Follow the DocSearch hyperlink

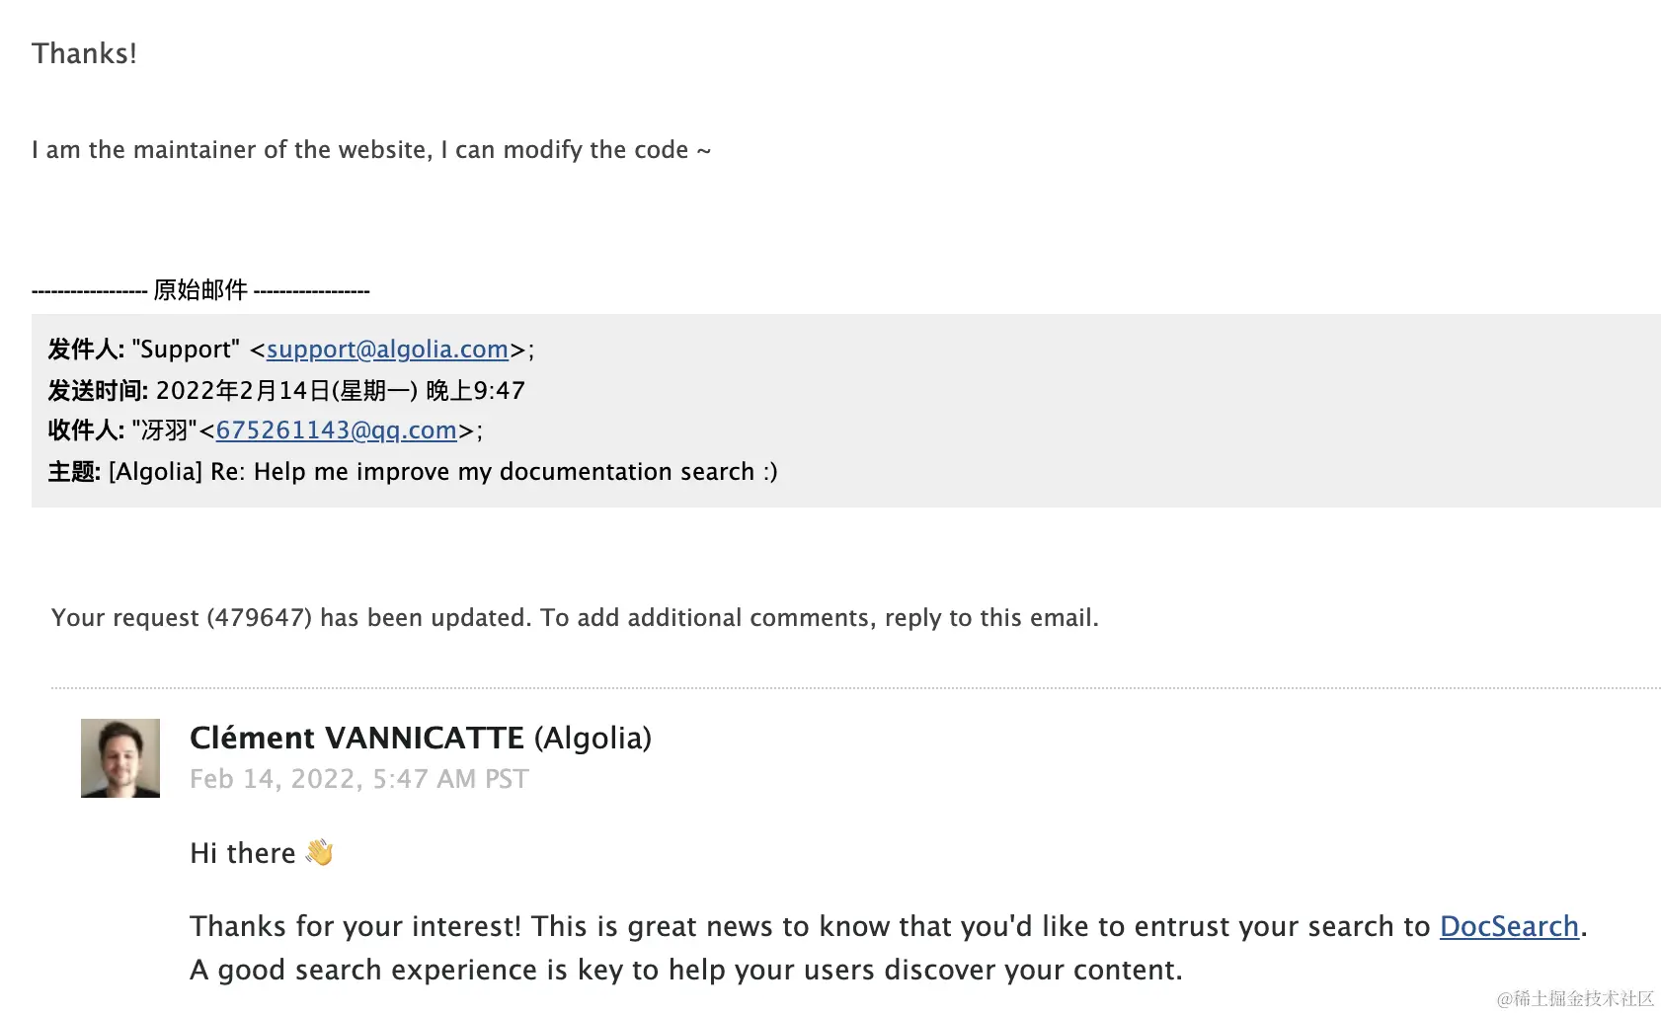(x=1509, y=926)
